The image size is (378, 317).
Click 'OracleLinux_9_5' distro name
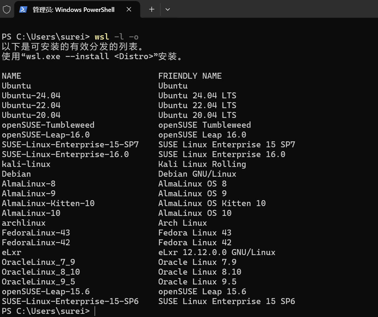pos(38,282)
